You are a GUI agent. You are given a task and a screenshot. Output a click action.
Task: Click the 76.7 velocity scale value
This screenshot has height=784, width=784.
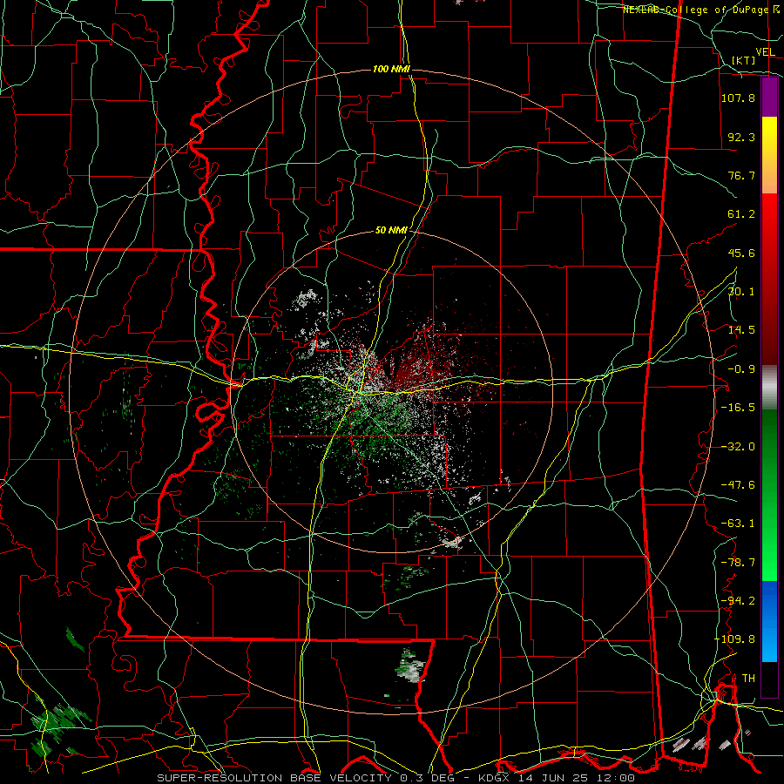click(x=741, y=175)
